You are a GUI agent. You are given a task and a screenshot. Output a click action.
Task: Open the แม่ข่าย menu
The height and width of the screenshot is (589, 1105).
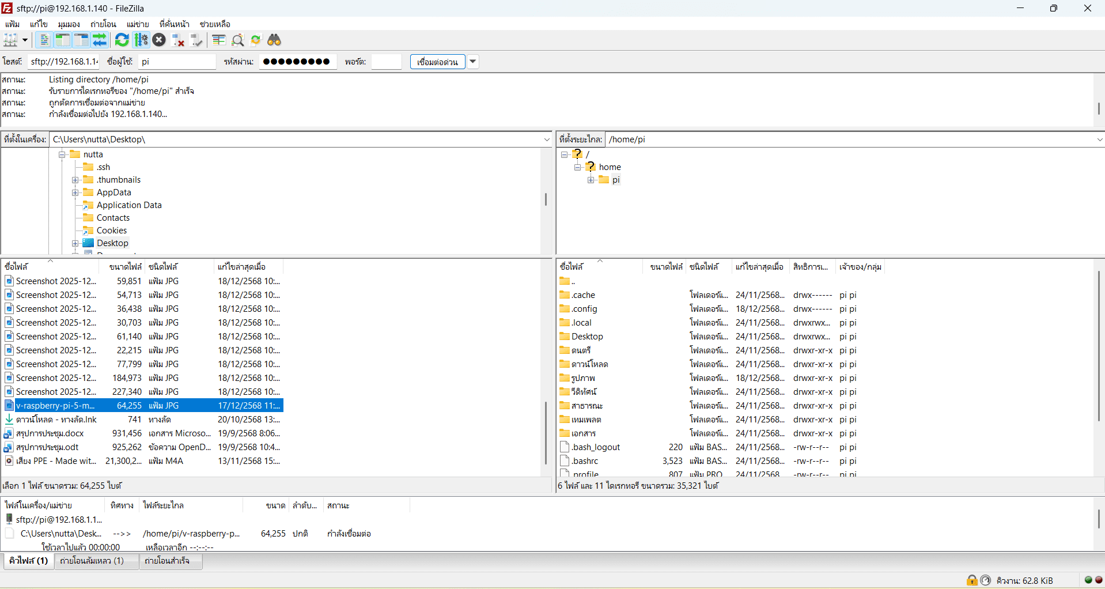pyautogui.click(x=138, y=24)
